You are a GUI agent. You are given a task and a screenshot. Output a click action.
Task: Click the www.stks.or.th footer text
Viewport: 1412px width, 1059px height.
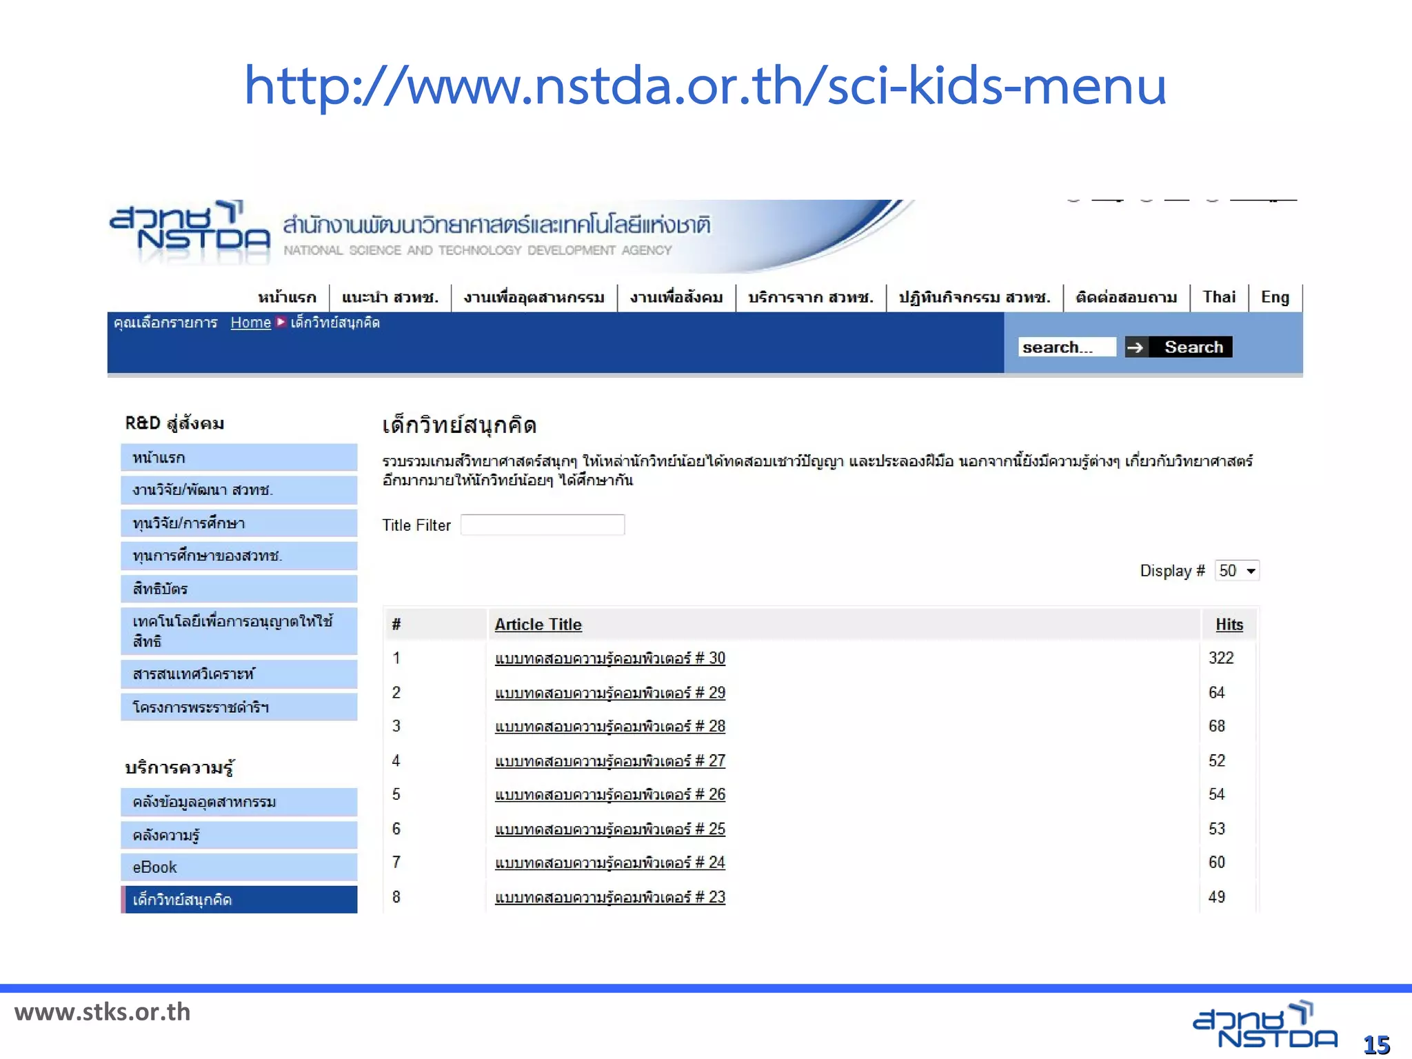[x=102, y=1012]
